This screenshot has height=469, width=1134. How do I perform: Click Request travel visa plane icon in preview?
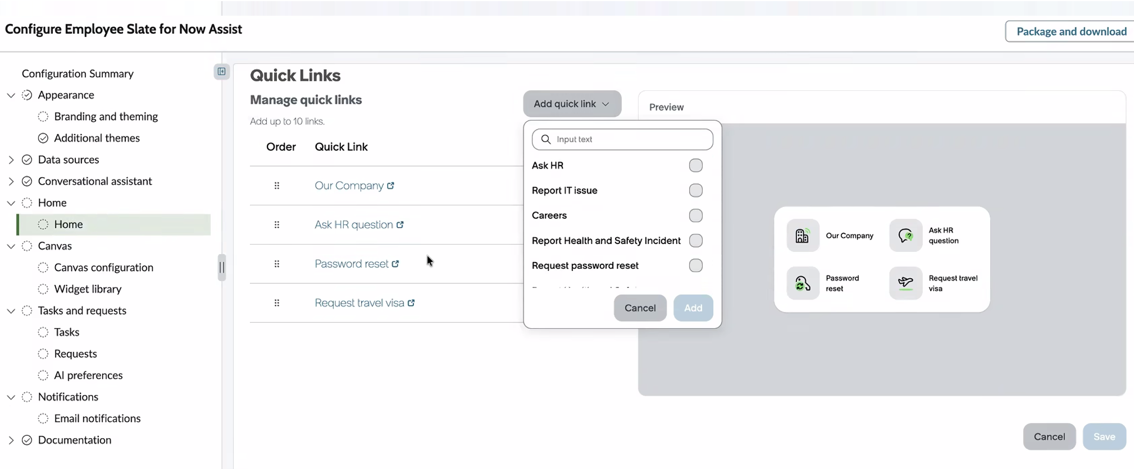click(x=905, y=283)
